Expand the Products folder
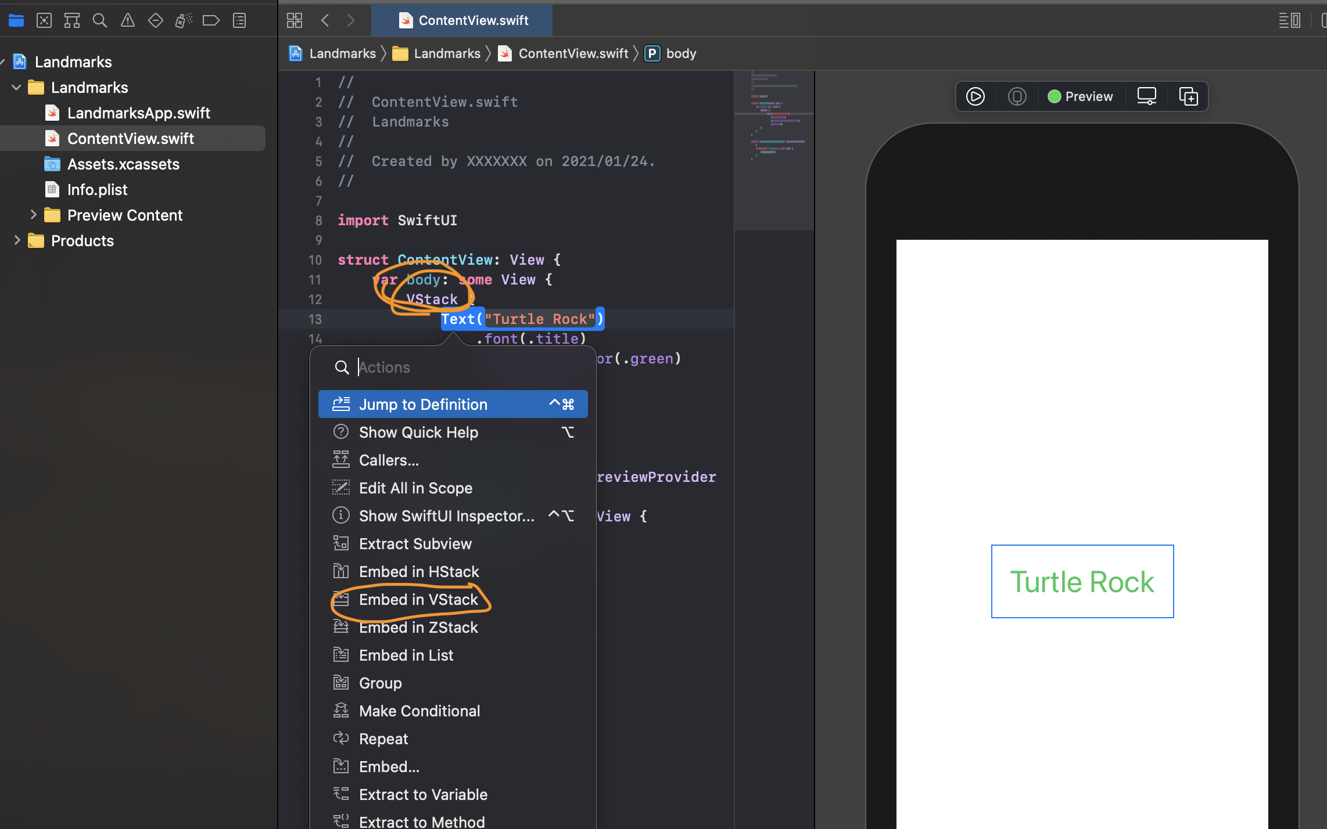This screenshot has height=829, width=1327. pyautogui.click(x=17, y=240)
